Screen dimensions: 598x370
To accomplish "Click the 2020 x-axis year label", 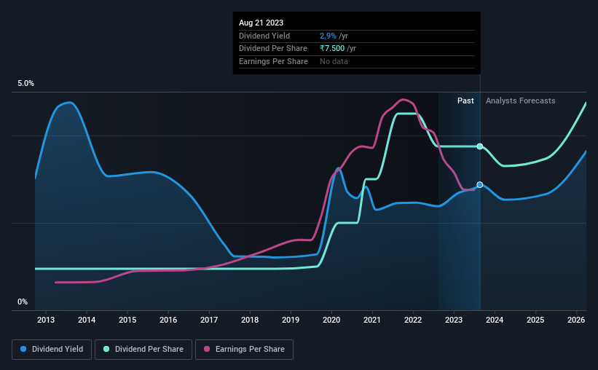I will coord(331,320).
